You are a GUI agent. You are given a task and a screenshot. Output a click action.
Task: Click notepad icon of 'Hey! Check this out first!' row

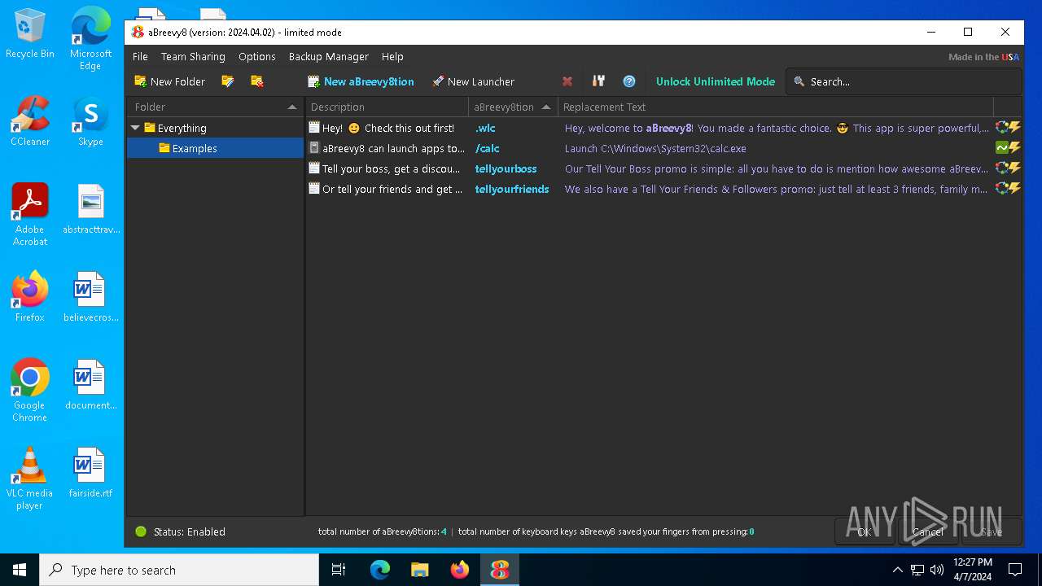(314, 128)
